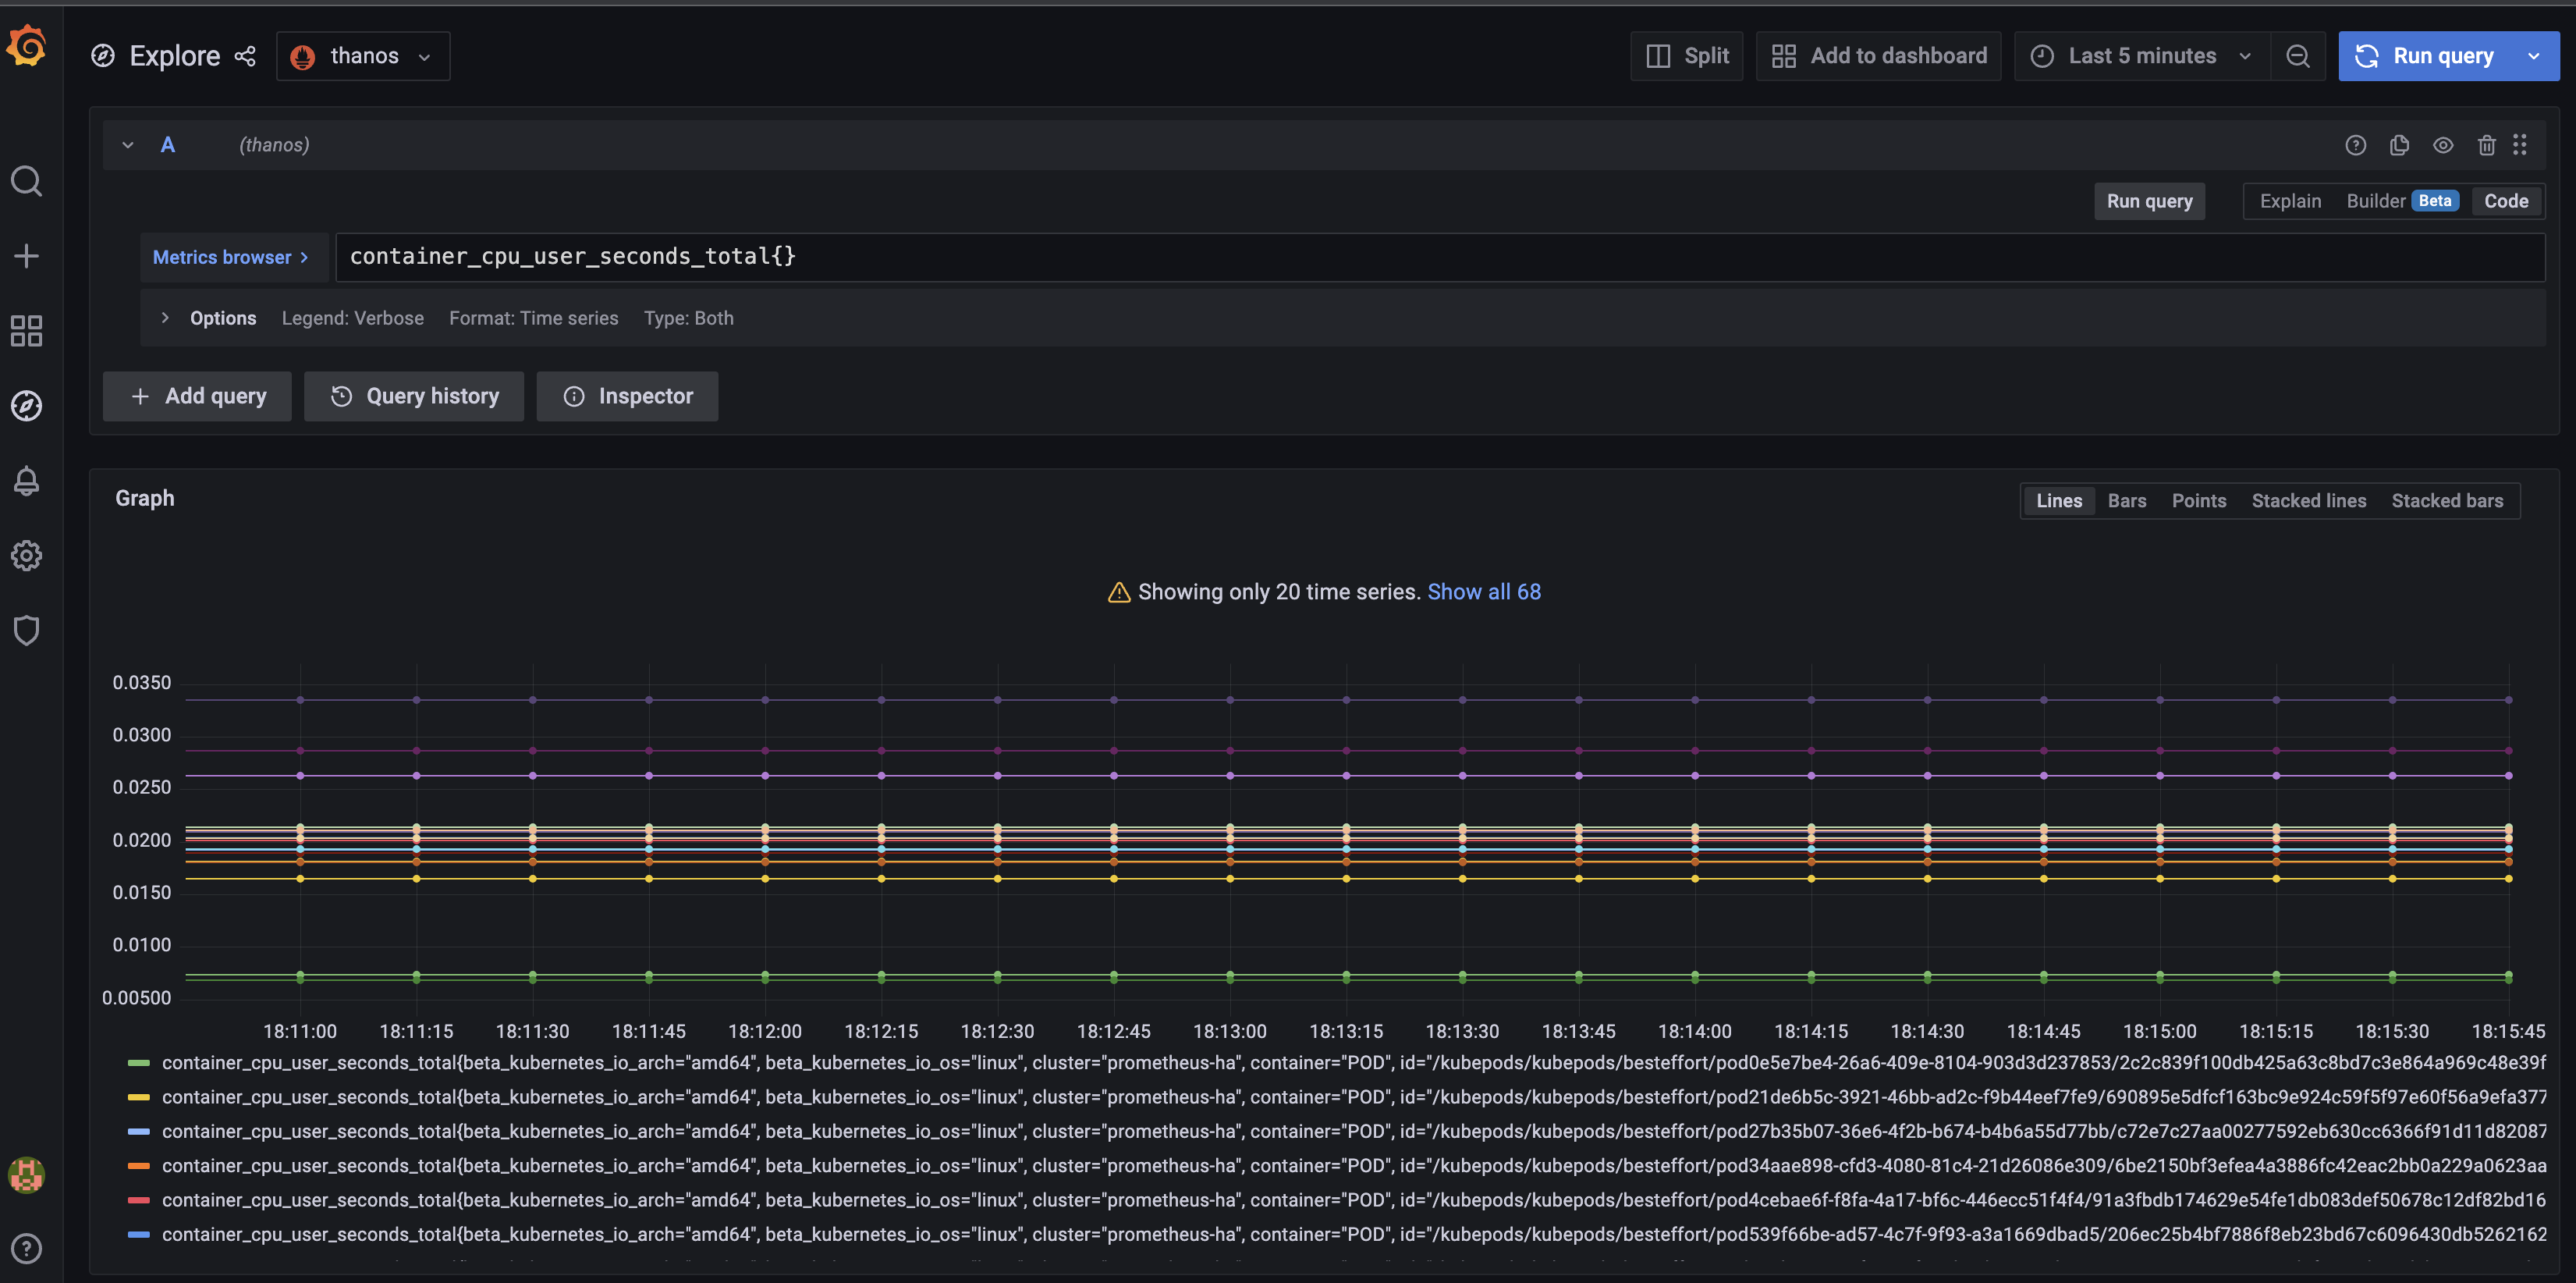Screen dimensions: 2576x1283
Task: Select Stacked lines graph style
Action: (2309, 501)
